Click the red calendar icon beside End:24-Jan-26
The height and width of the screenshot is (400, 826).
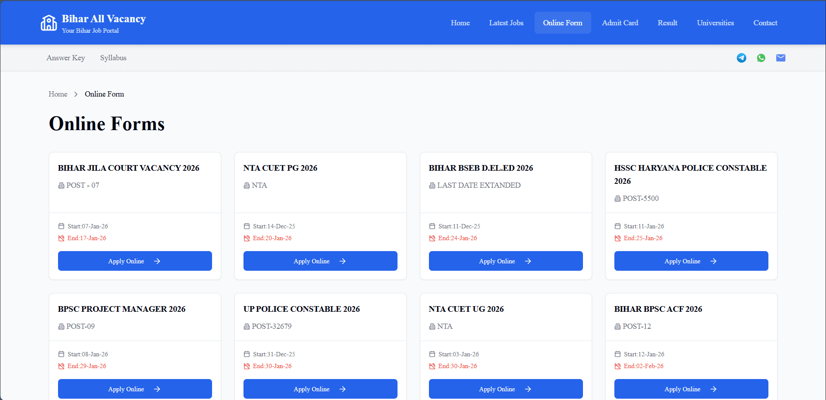432,238
